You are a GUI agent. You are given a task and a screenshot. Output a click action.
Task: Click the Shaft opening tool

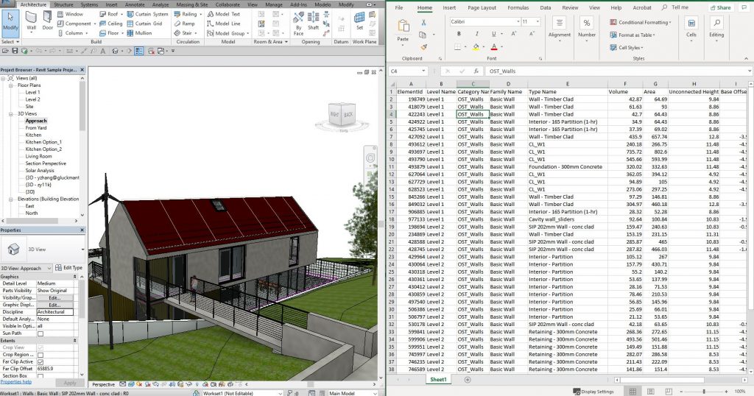tap(314, 21)
